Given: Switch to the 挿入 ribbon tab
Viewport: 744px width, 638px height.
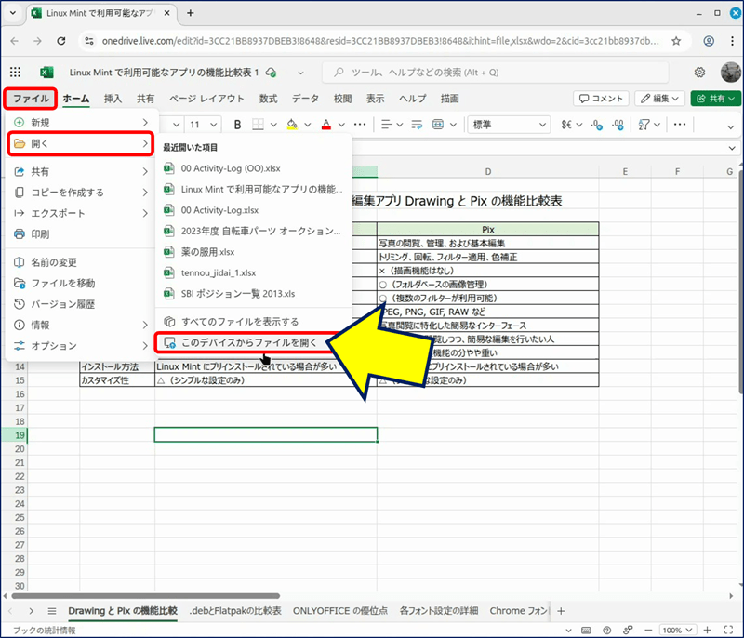Looking at the screenshot, I should [x=113, y=99].
